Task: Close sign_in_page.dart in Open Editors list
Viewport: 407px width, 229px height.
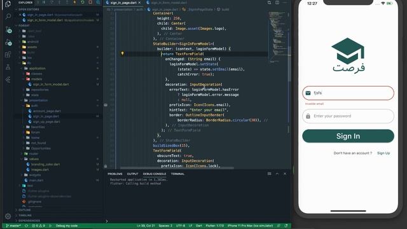Action: coord(20,15)
